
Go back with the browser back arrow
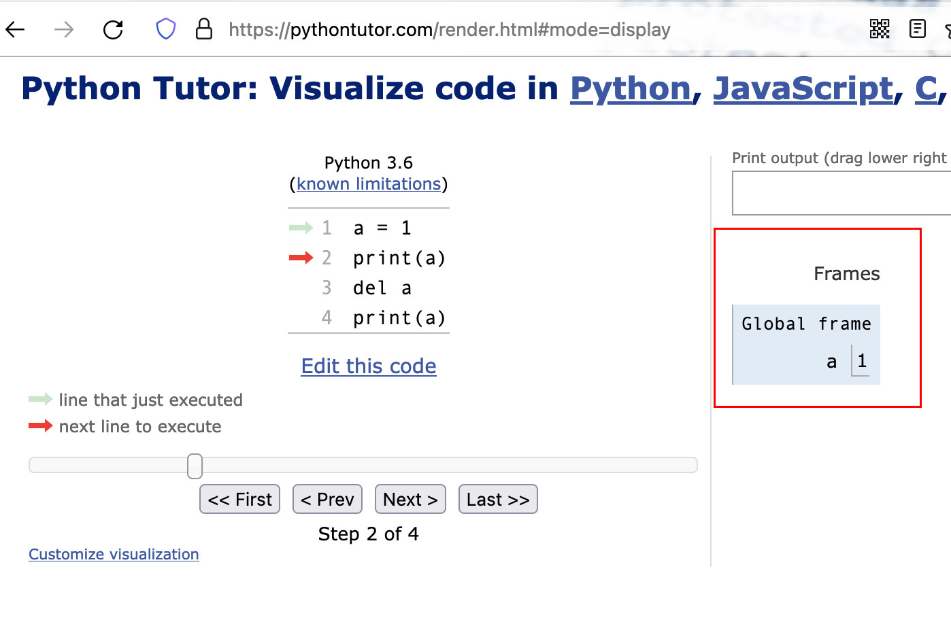(x=15, y=29)
